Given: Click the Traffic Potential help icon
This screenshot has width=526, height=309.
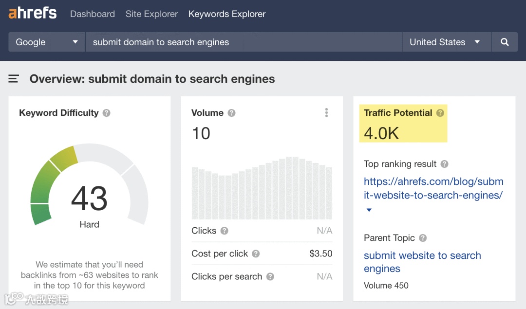Looking at the screenshot, I should (x=440, y=113).
